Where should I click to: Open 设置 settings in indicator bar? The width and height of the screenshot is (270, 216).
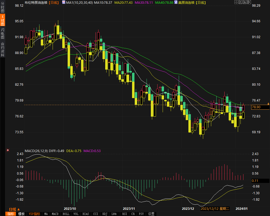(x=151, y=214)
